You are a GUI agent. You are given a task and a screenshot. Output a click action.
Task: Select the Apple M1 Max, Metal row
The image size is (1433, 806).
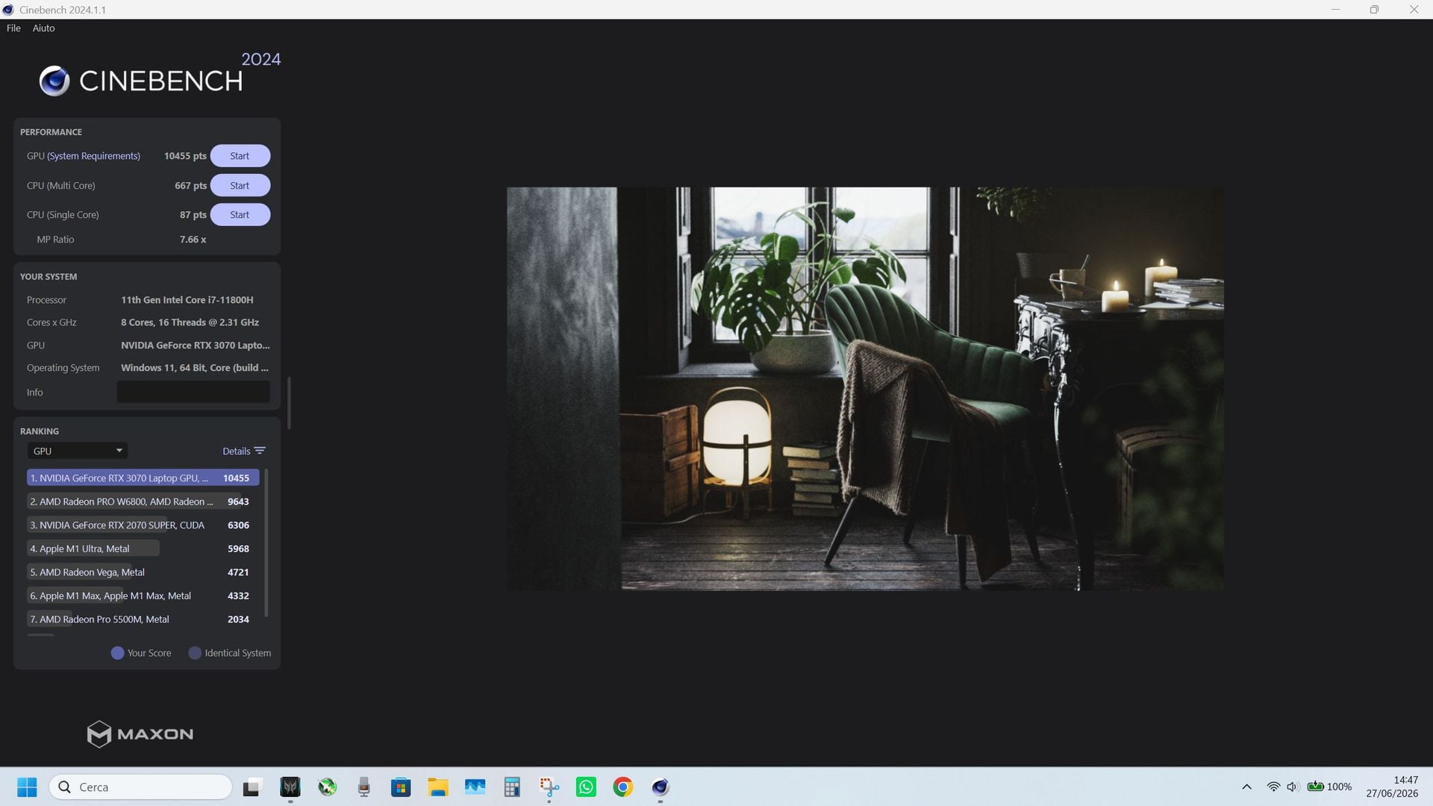tap(143, 596)
